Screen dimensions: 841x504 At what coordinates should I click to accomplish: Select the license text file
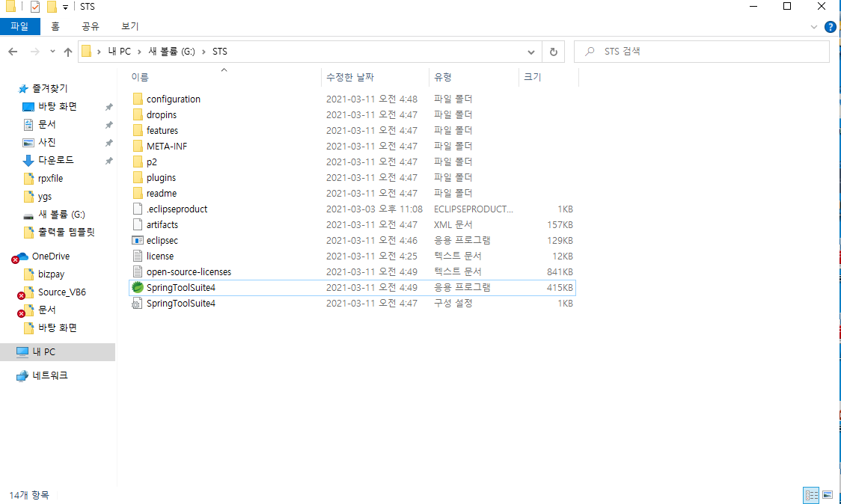click(x=352, y=256)
